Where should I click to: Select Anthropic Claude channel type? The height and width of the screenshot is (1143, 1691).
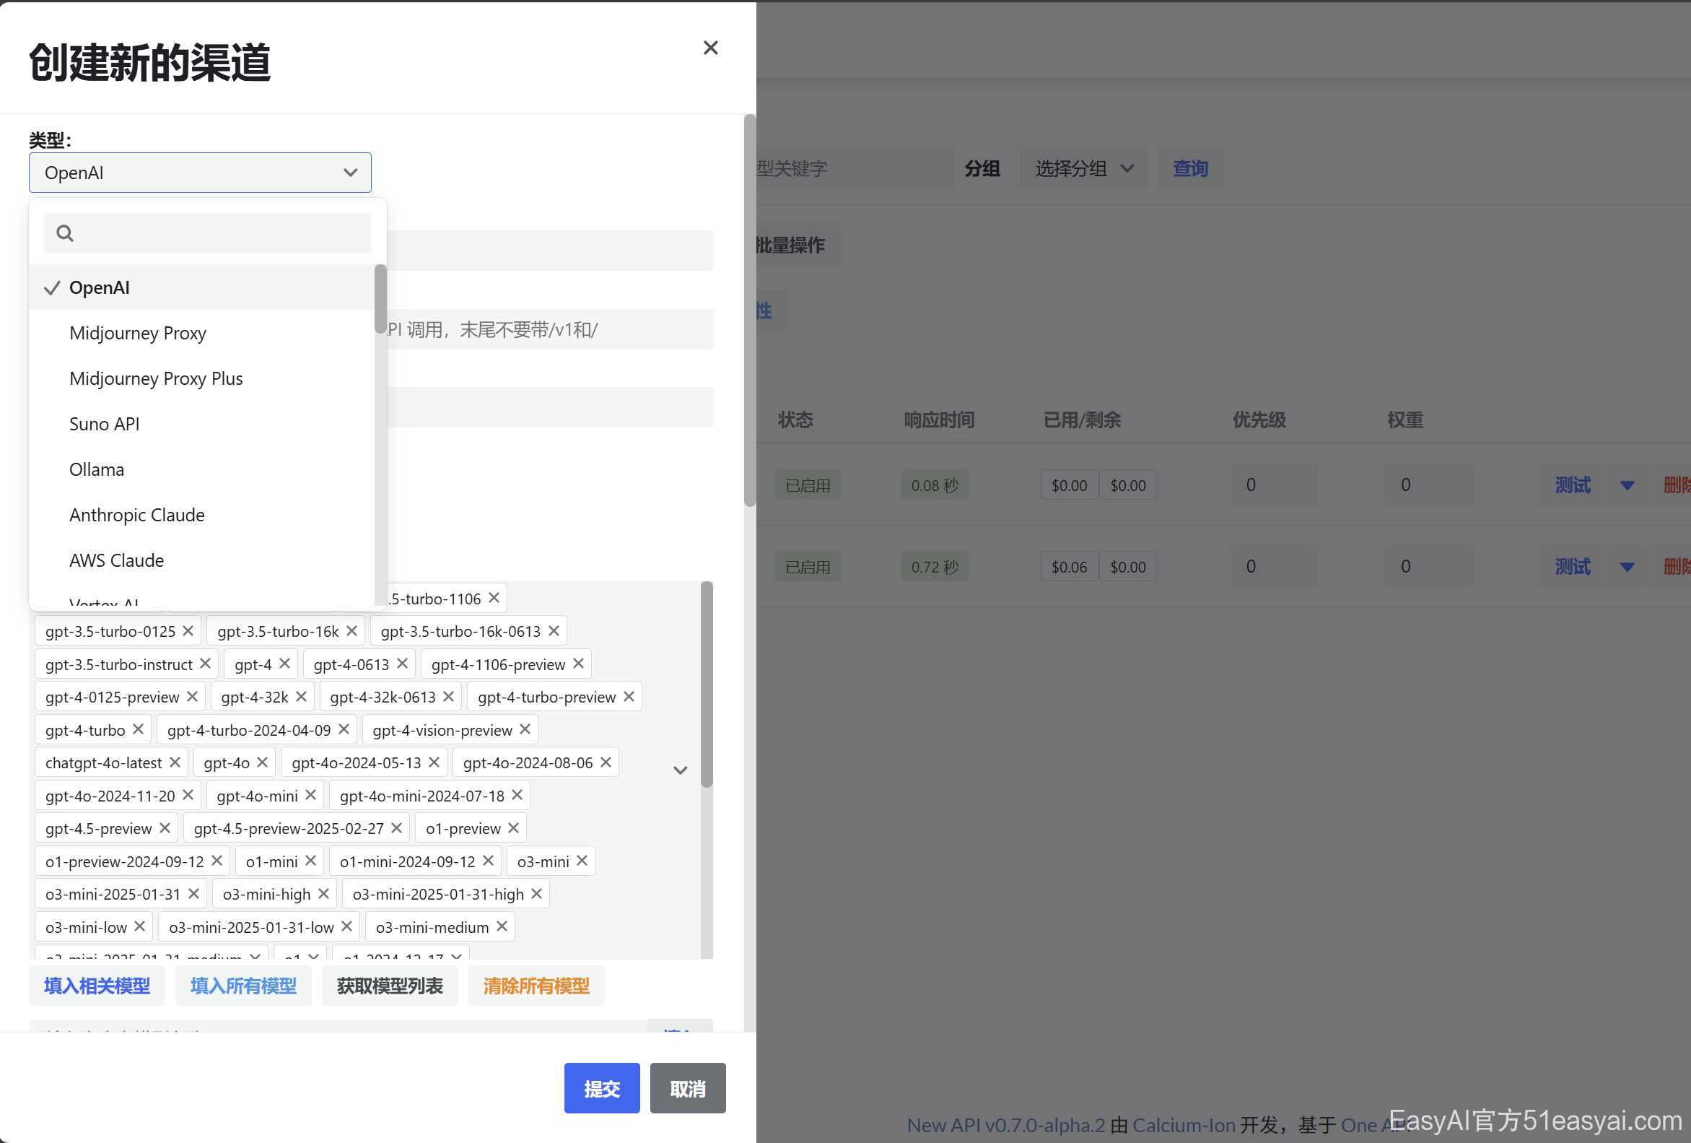[x=201, y=515]
